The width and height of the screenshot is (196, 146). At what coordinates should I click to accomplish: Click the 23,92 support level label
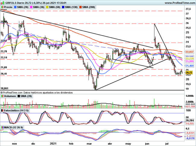pyautogui.click(x=4, y=41)
